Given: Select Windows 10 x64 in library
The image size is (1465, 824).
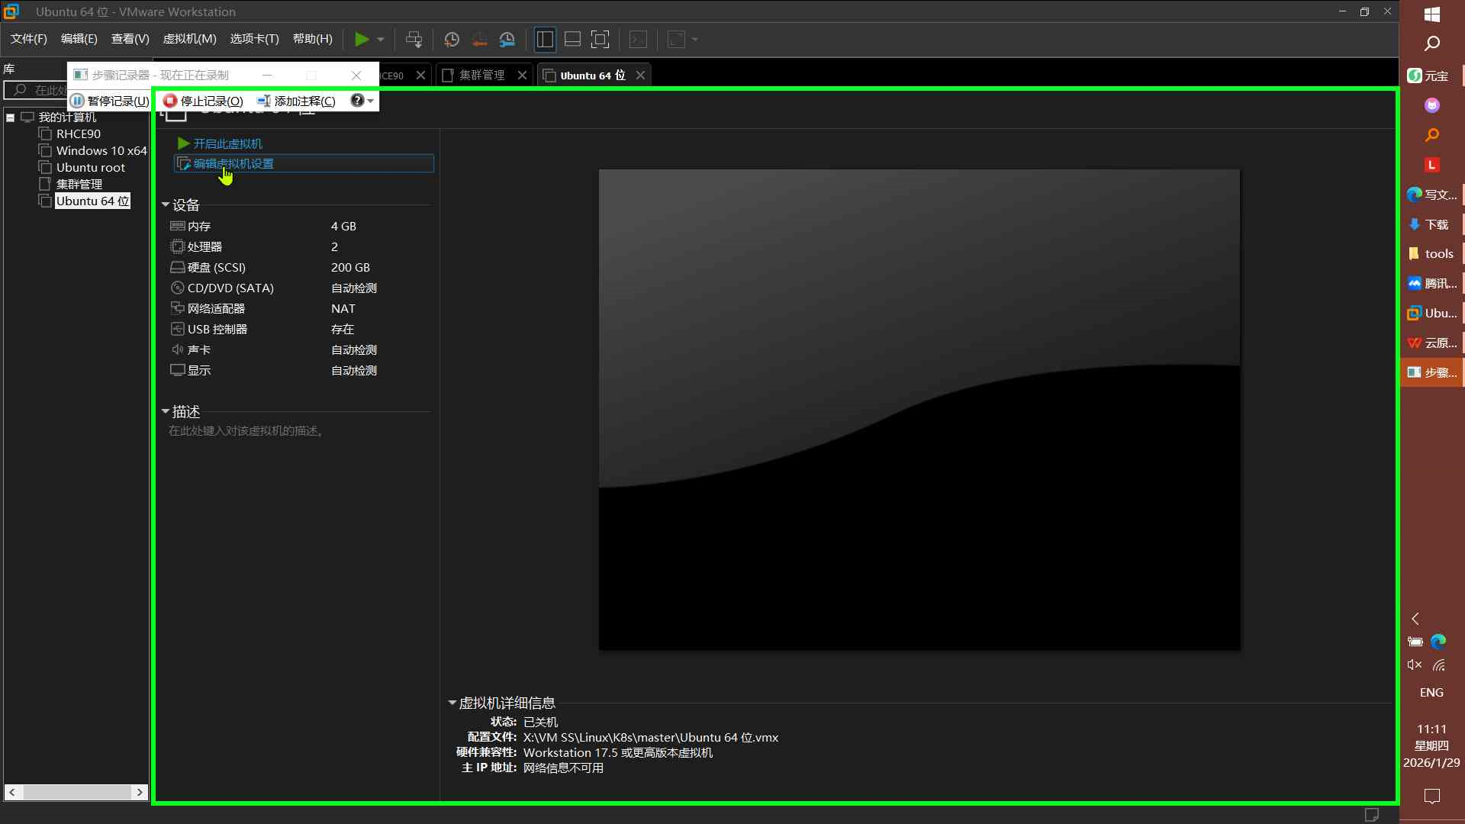Looking at the screenshot, I should pyautogui.click(x=101, y=151).
